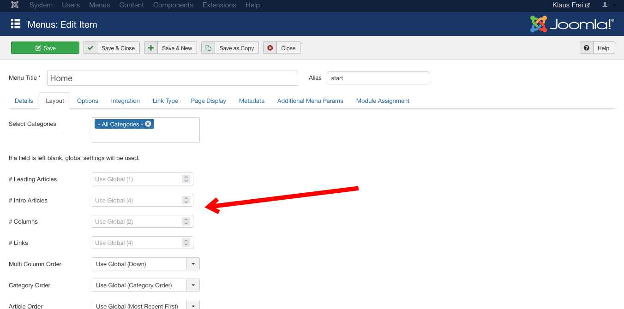The height and width of the screenshot is (309, 624).
Task: Adjust the # Leading Articles stepper
Action: click(186, 179)
